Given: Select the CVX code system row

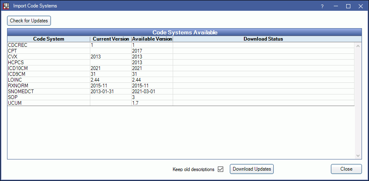Looking at the screenshot, I should pyautogui.click(x=181, y=57).
